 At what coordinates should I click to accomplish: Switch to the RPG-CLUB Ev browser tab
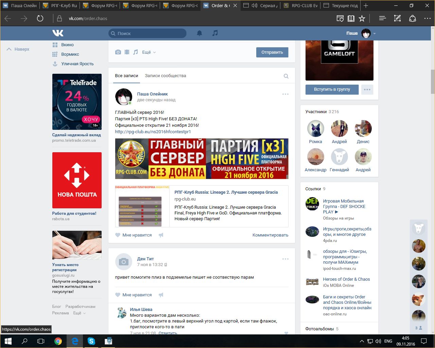click(x=301, y=5)
